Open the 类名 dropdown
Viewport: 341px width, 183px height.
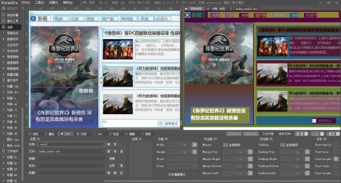(x=72, y=166)
